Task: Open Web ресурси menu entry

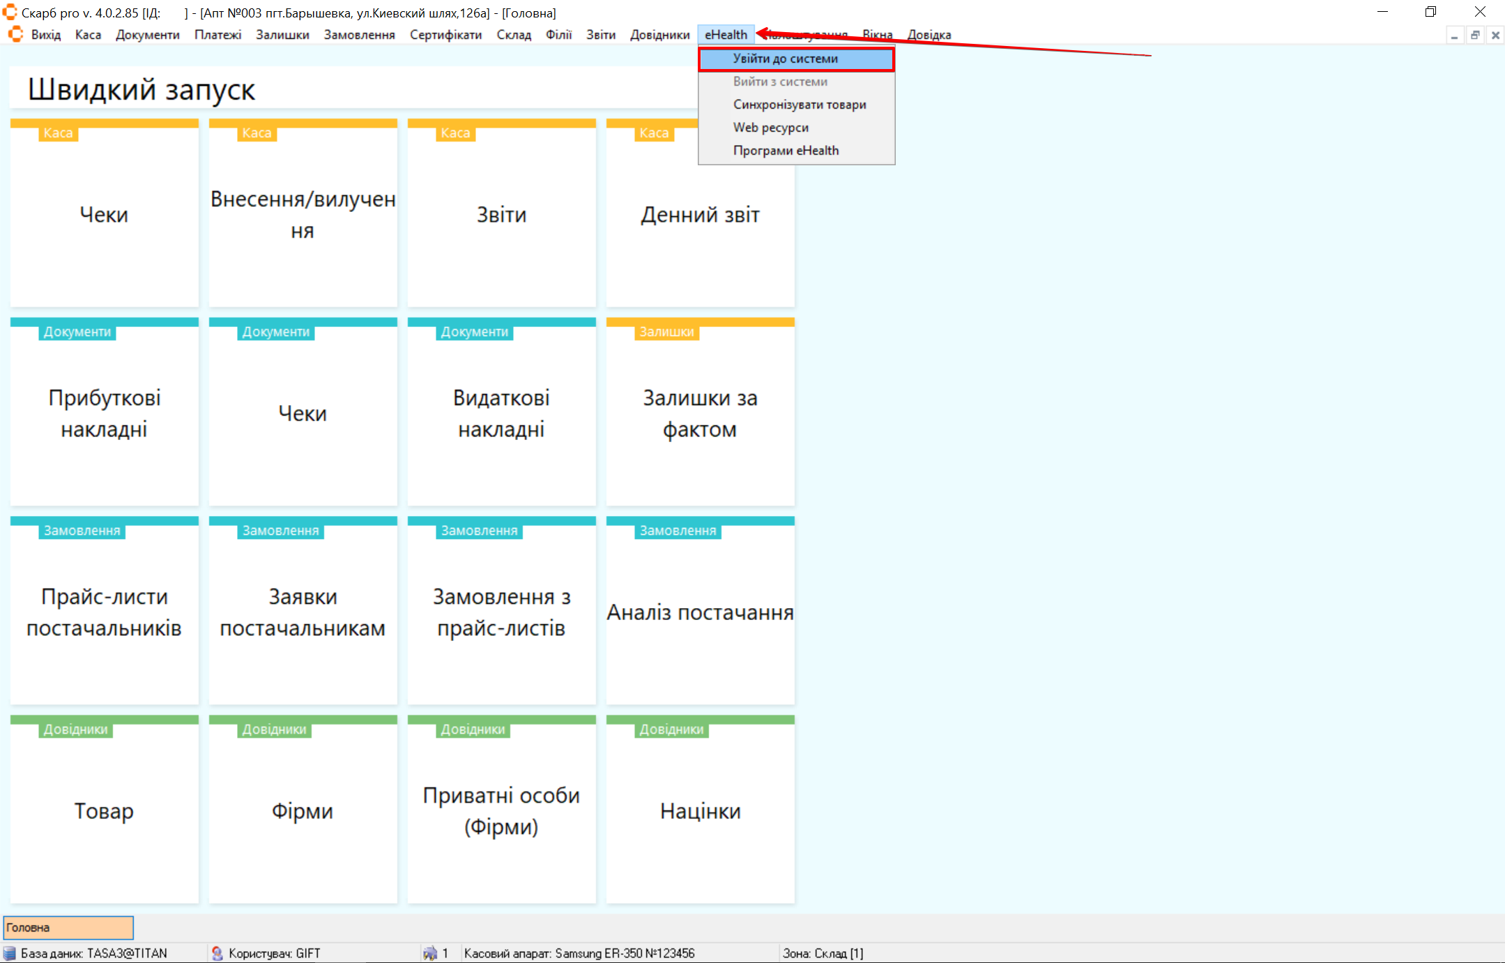Action: 770,128
